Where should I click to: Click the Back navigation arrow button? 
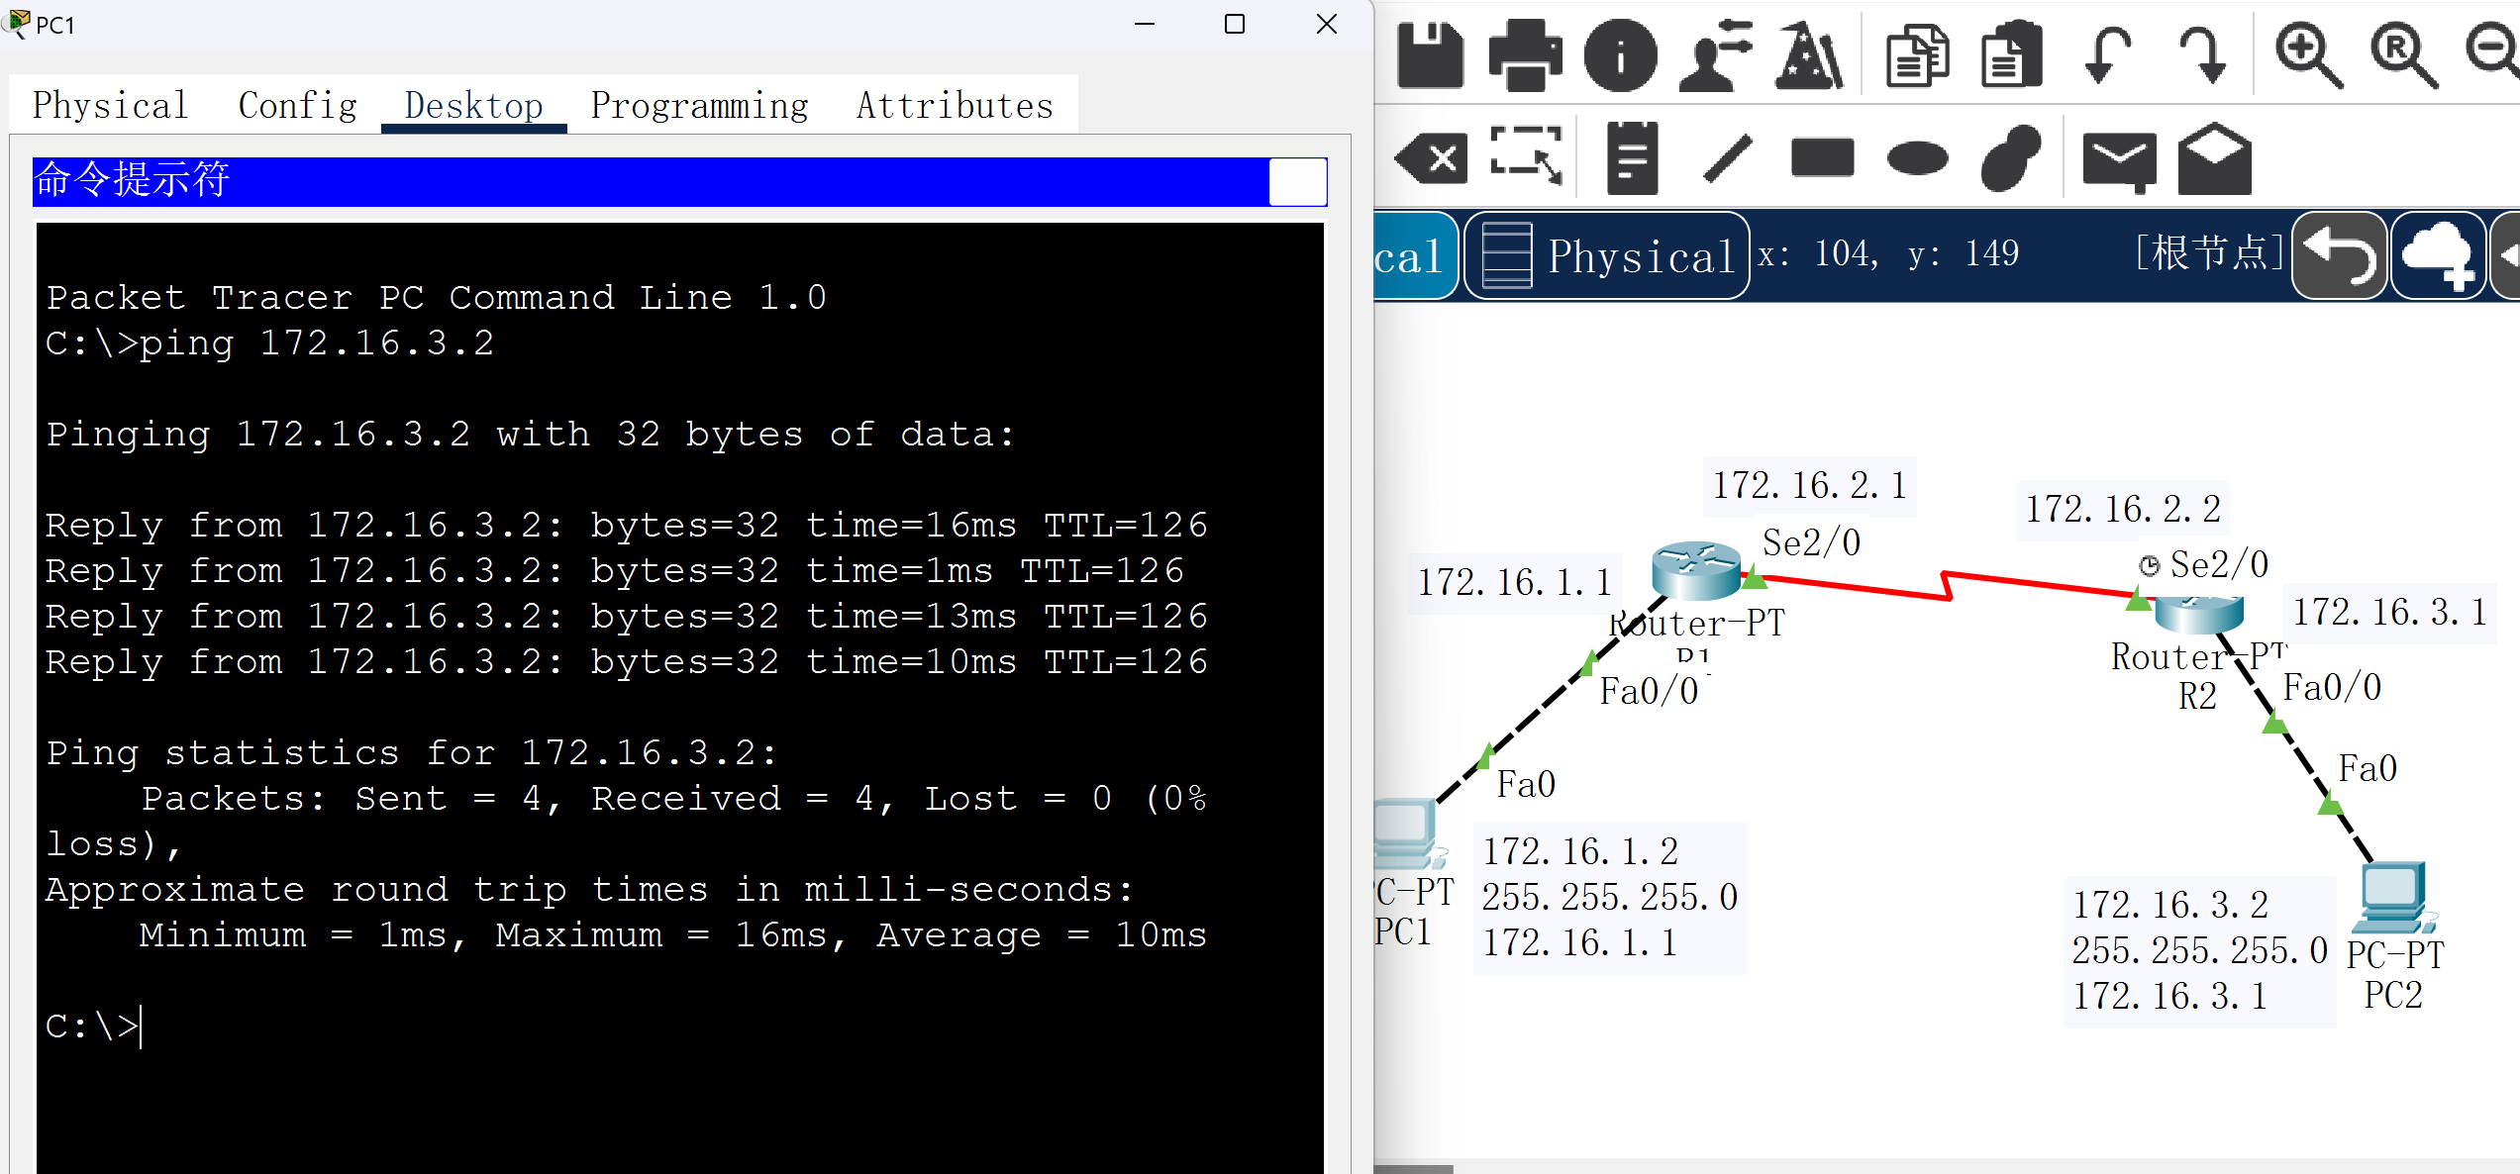2339,255
